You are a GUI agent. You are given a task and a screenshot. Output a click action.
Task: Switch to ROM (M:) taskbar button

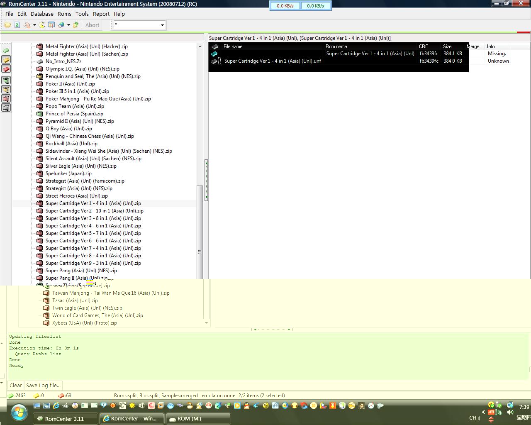[x=198, y=419]
